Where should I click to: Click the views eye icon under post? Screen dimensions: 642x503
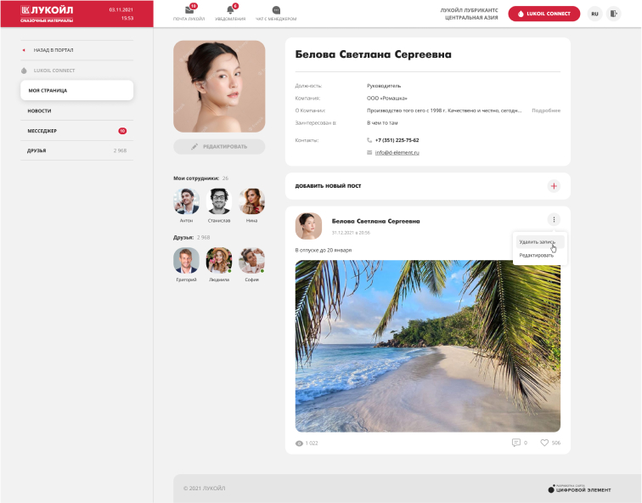tap(299, 444)
